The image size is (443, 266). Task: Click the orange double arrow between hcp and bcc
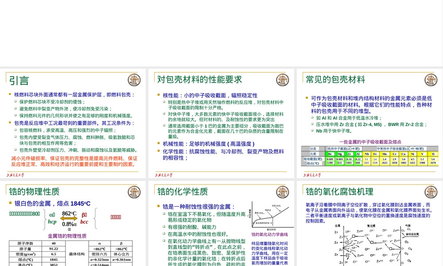[69, 219]
